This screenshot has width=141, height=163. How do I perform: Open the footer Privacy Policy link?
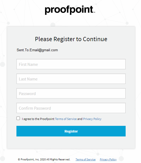[x=108, y=159]
